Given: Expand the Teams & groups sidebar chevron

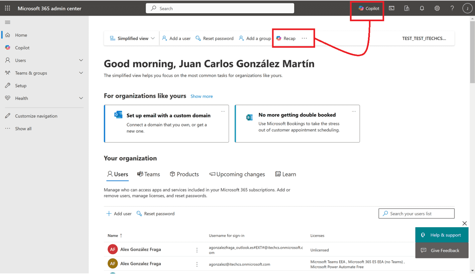Looking at the screenshot, I should coord(81,73).
